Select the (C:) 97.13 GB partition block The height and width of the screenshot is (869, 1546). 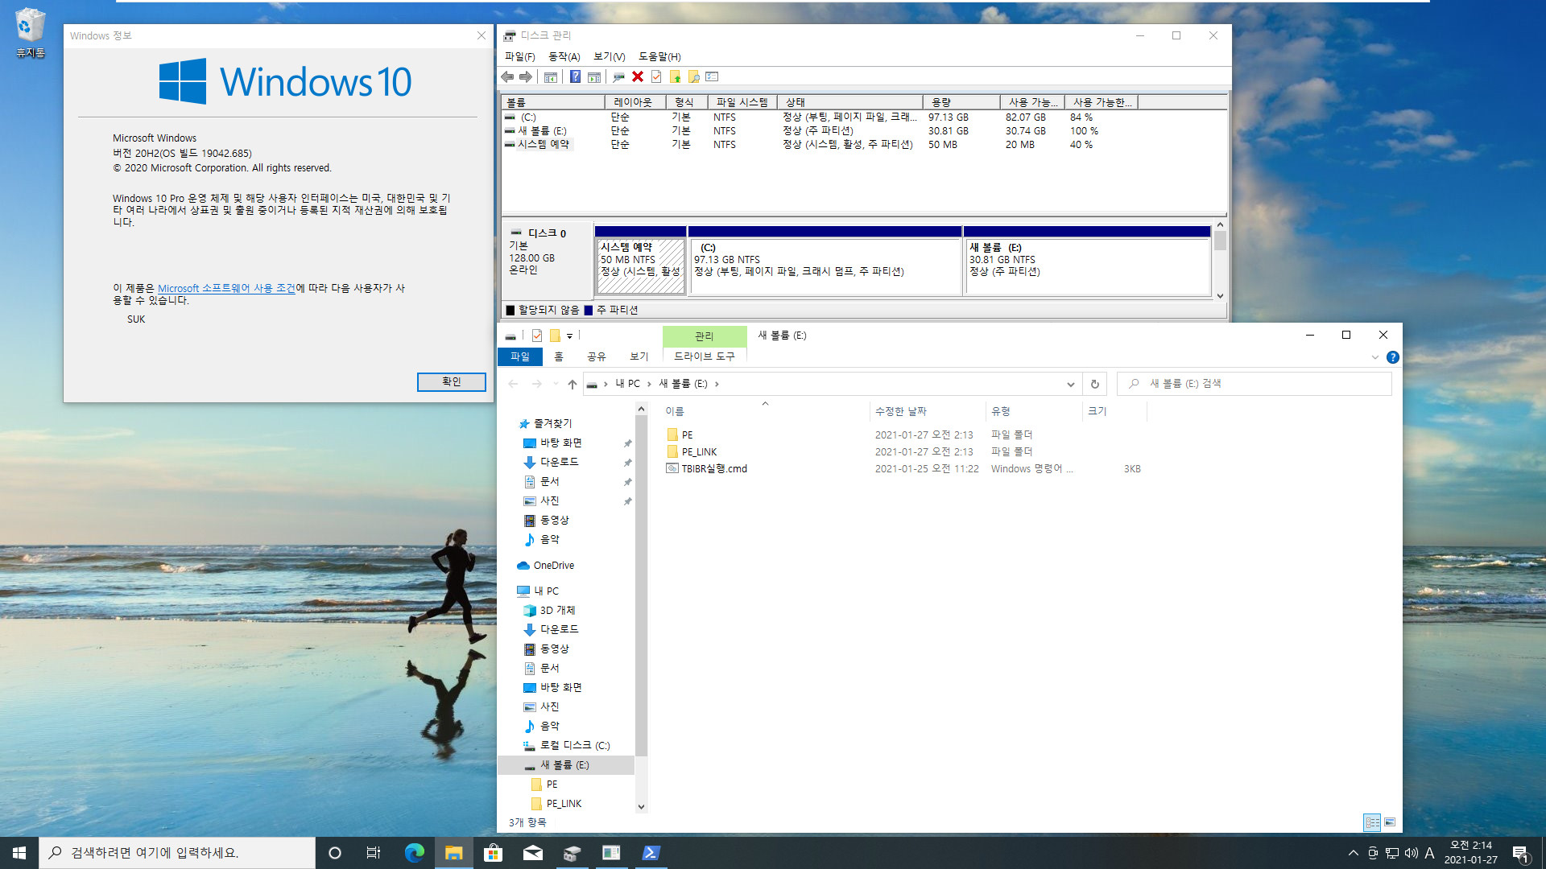(825, 262)
